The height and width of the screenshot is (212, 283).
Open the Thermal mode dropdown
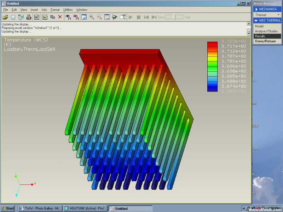267,15
